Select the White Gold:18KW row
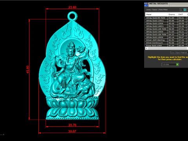This screenshot has height=141, width=188. tap(166, 37)
